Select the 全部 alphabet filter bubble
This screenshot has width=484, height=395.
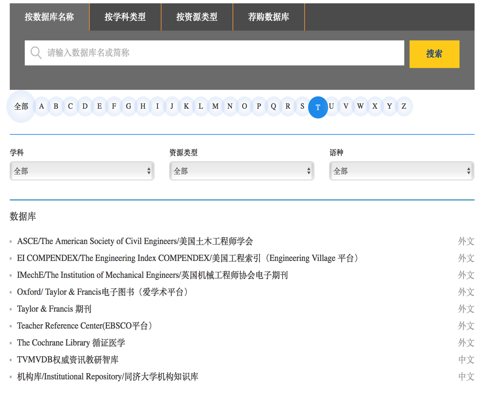click(21, 107)
